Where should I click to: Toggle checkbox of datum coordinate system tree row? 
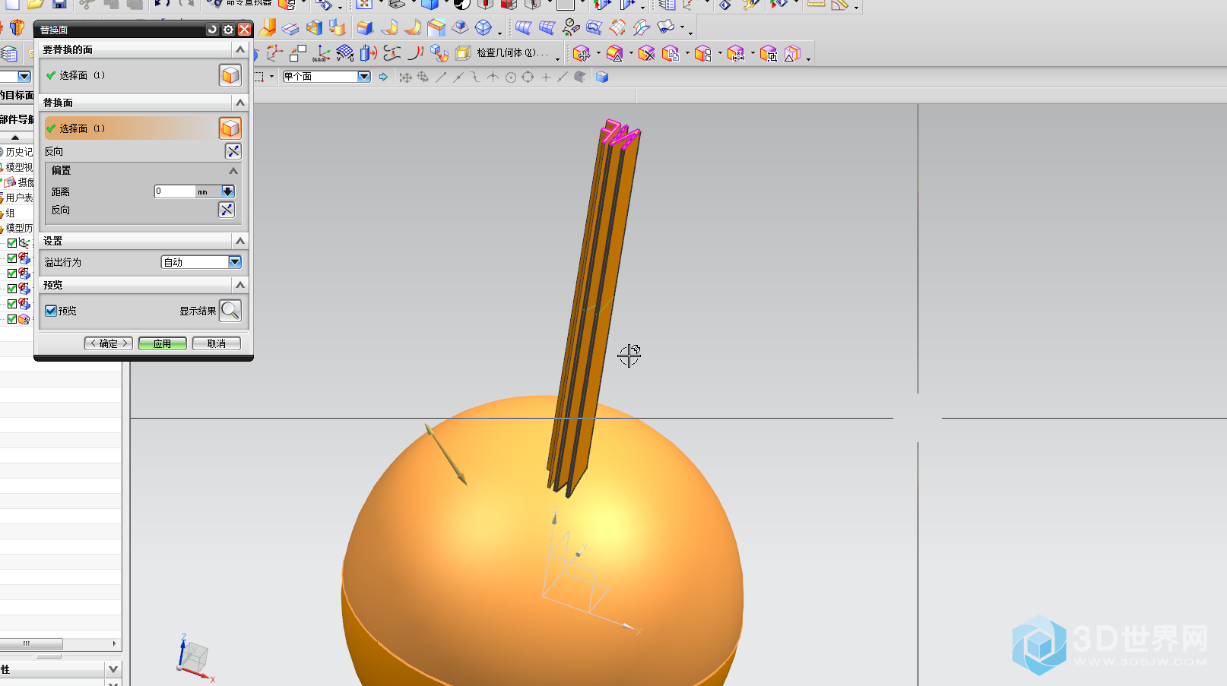[x=12, y=243]
